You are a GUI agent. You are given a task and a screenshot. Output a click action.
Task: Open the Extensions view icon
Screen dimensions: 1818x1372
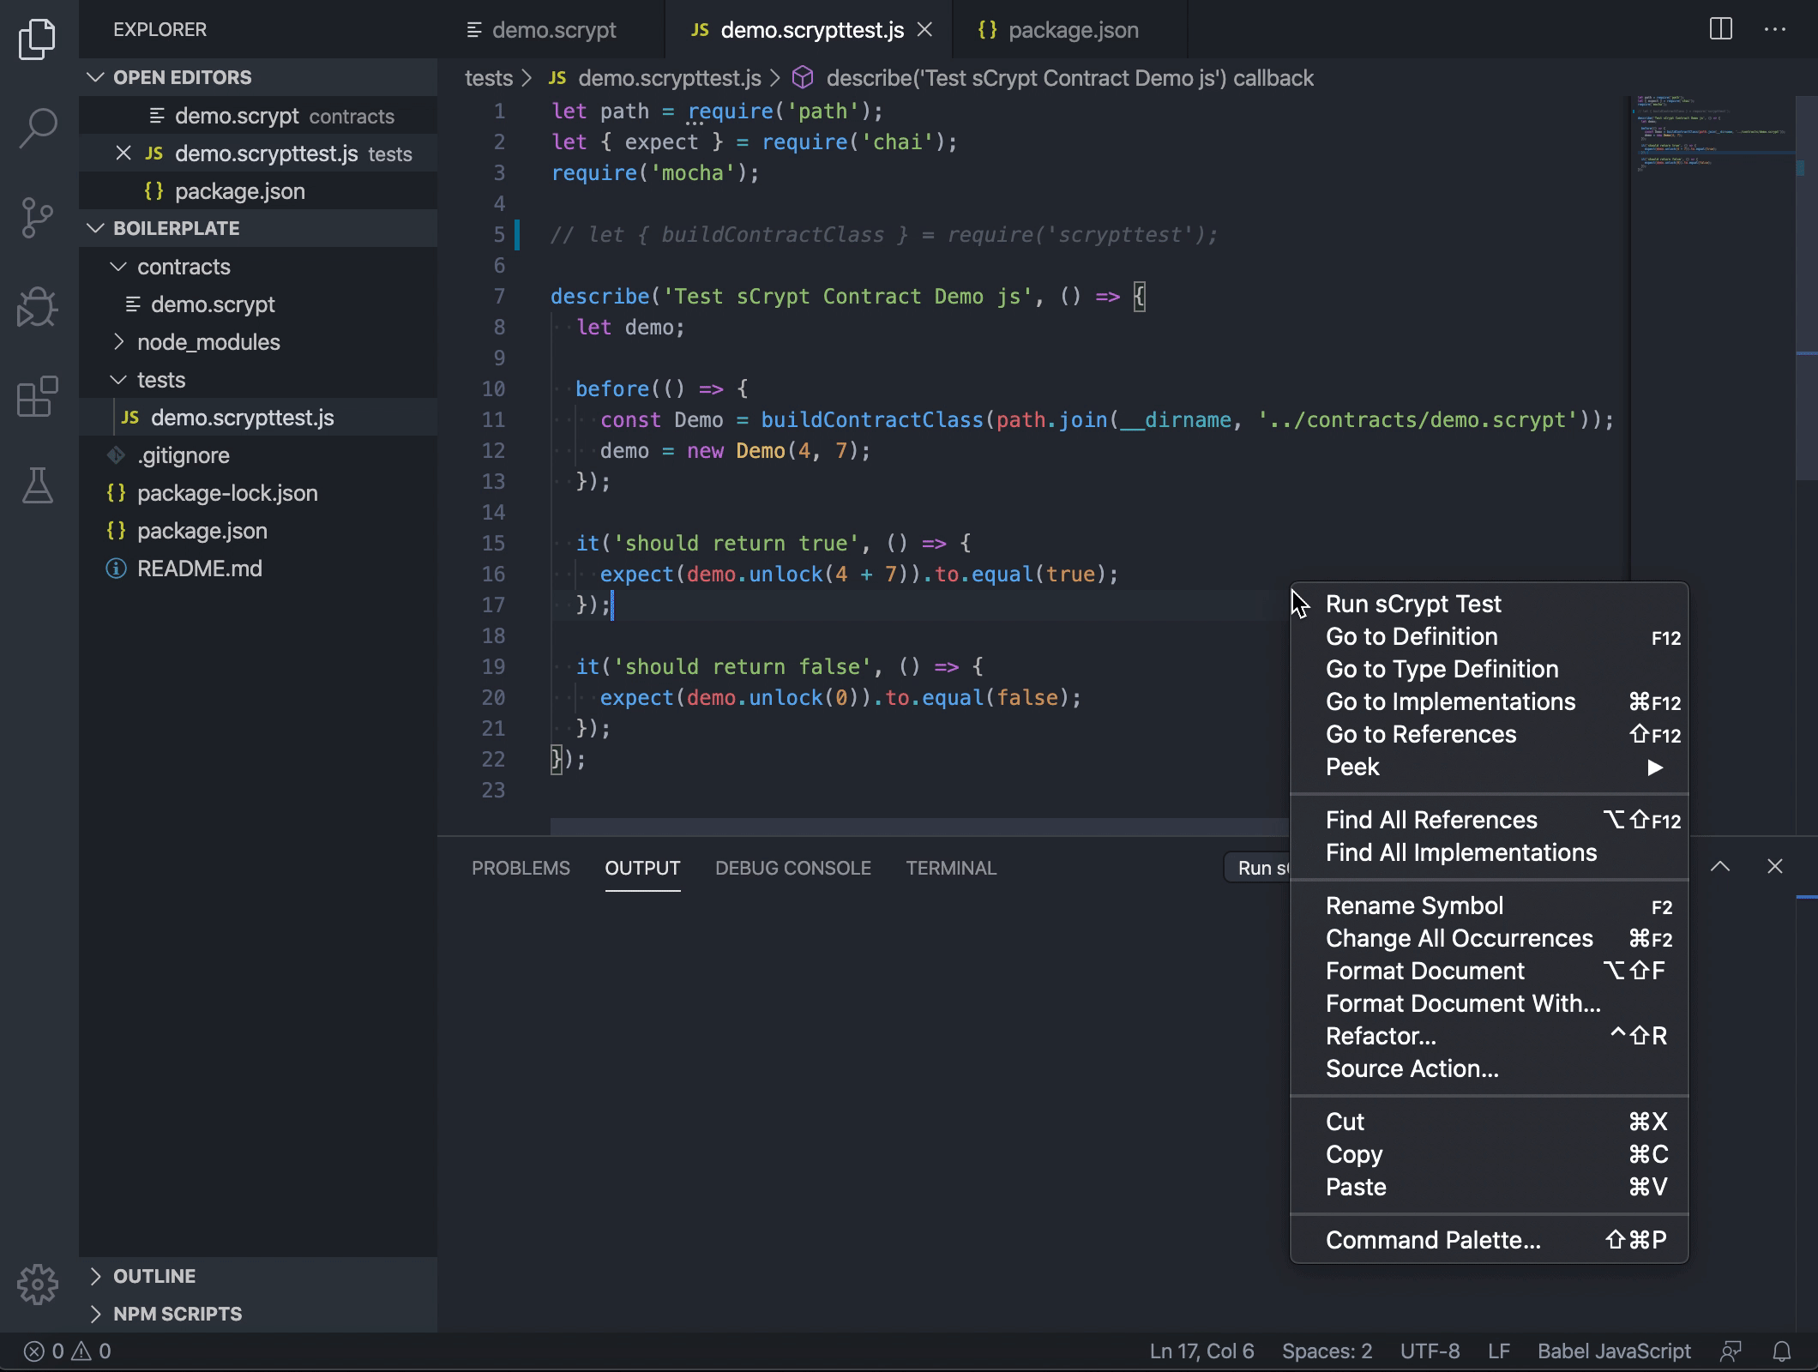coord(38,396)
